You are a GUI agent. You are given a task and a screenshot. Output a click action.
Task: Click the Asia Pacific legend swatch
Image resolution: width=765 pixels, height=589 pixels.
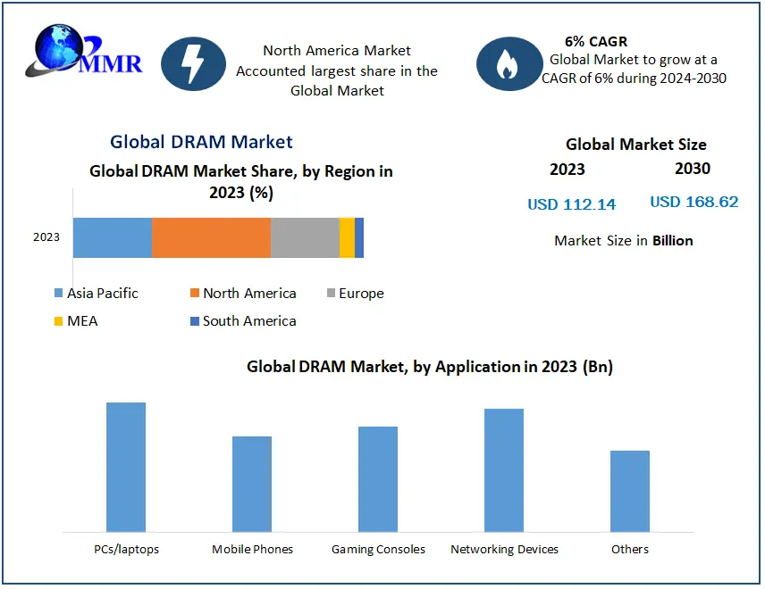coord(59,294)
